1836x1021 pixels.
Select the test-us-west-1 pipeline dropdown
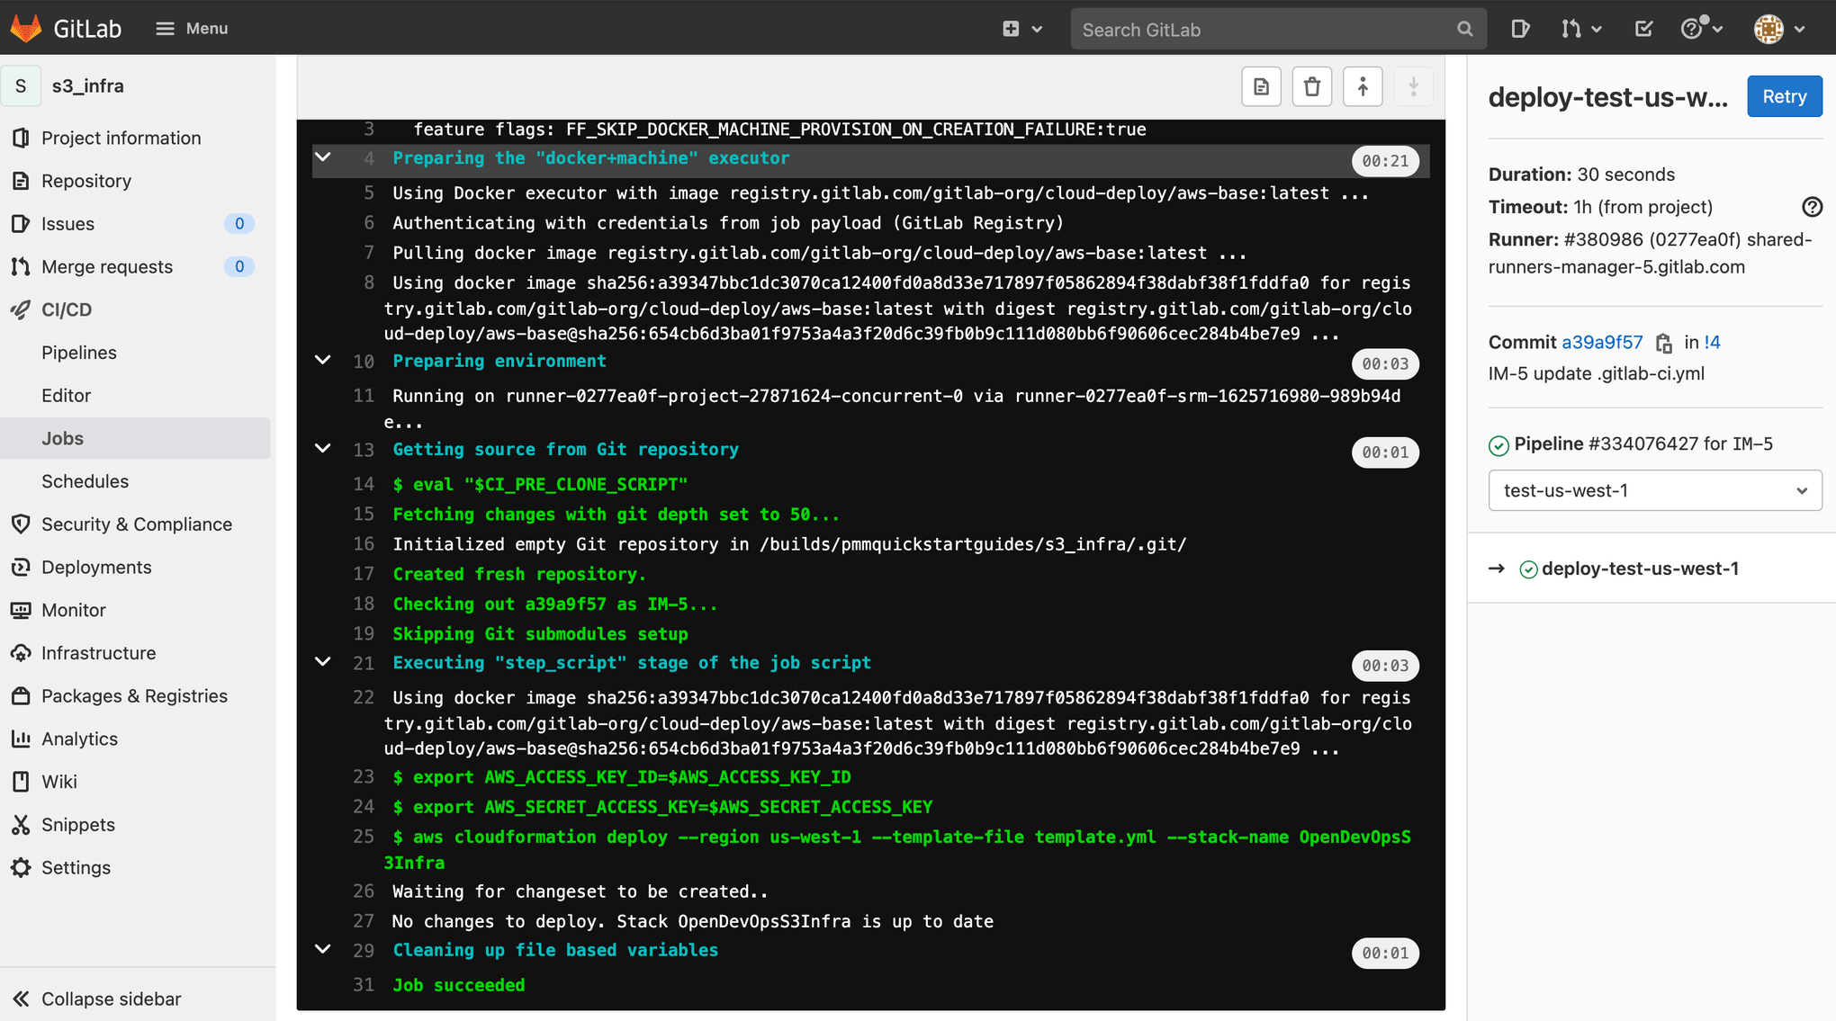point(1655,490)
